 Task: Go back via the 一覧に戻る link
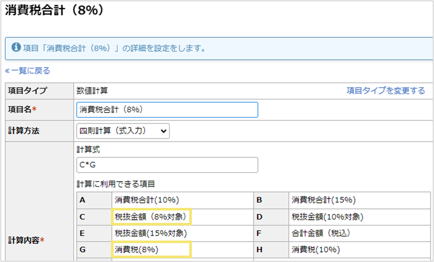point(28,70)
